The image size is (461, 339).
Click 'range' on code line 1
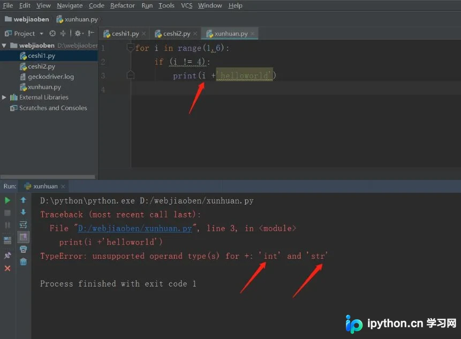[190, 48]
